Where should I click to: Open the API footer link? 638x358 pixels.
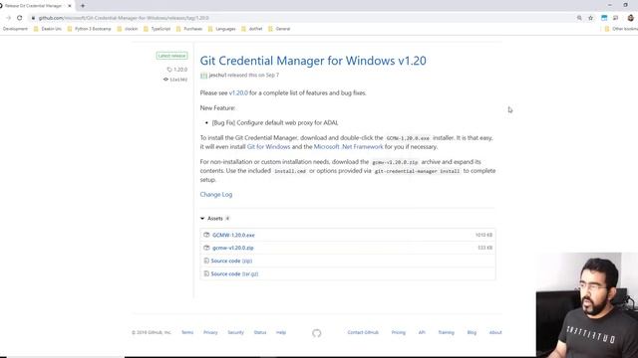click(422, 332)
